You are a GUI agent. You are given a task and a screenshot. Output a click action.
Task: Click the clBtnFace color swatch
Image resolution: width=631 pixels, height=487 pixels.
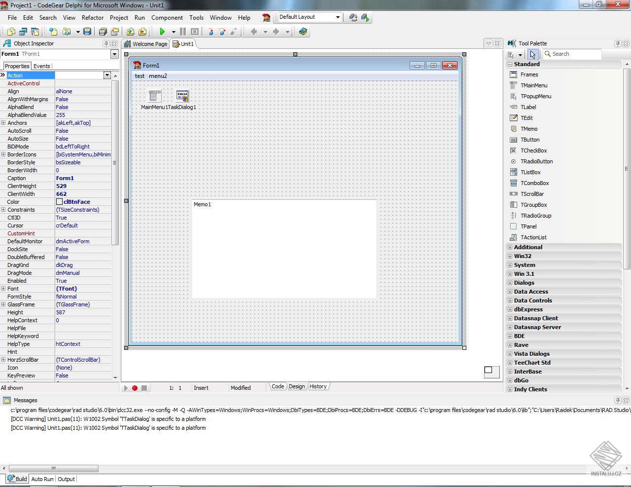tap(59, 202)
